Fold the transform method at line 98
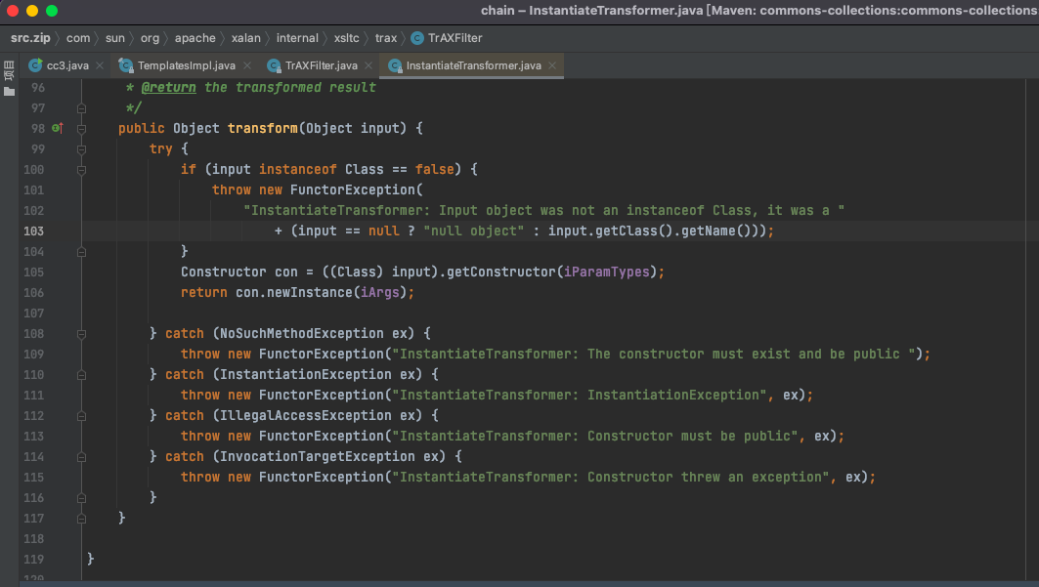This screenshot has width=1039, height=587. coord(81,128)
